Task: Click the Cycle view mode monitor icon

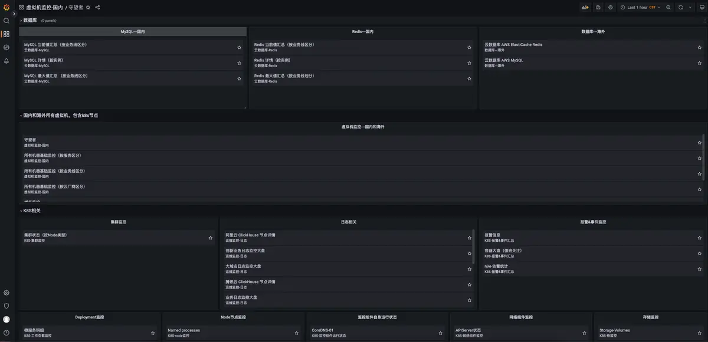Action: 702,8
